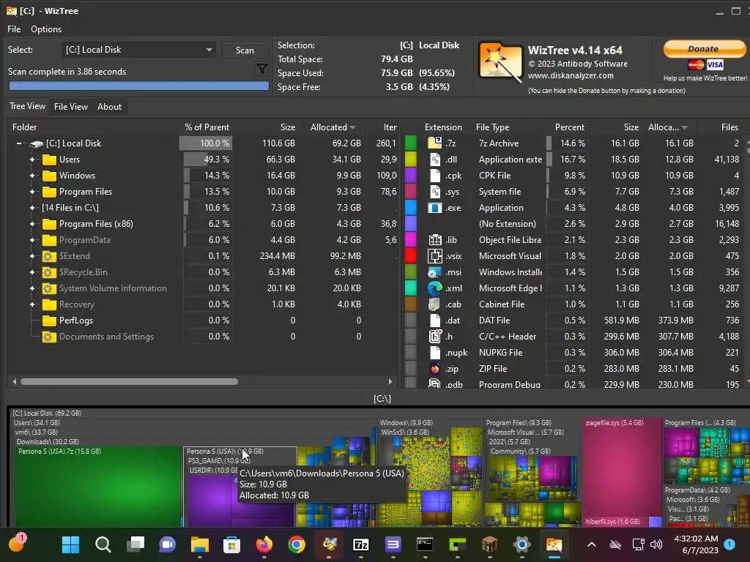This screenshot has width=750, height=562.
Task: Click the .xml Microsoft Edge icon
Action: [434, 288]
